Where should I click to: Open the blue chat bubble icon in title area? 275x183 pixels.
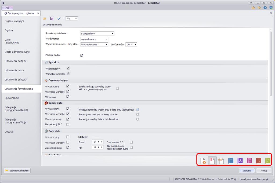tap(271, 8)
